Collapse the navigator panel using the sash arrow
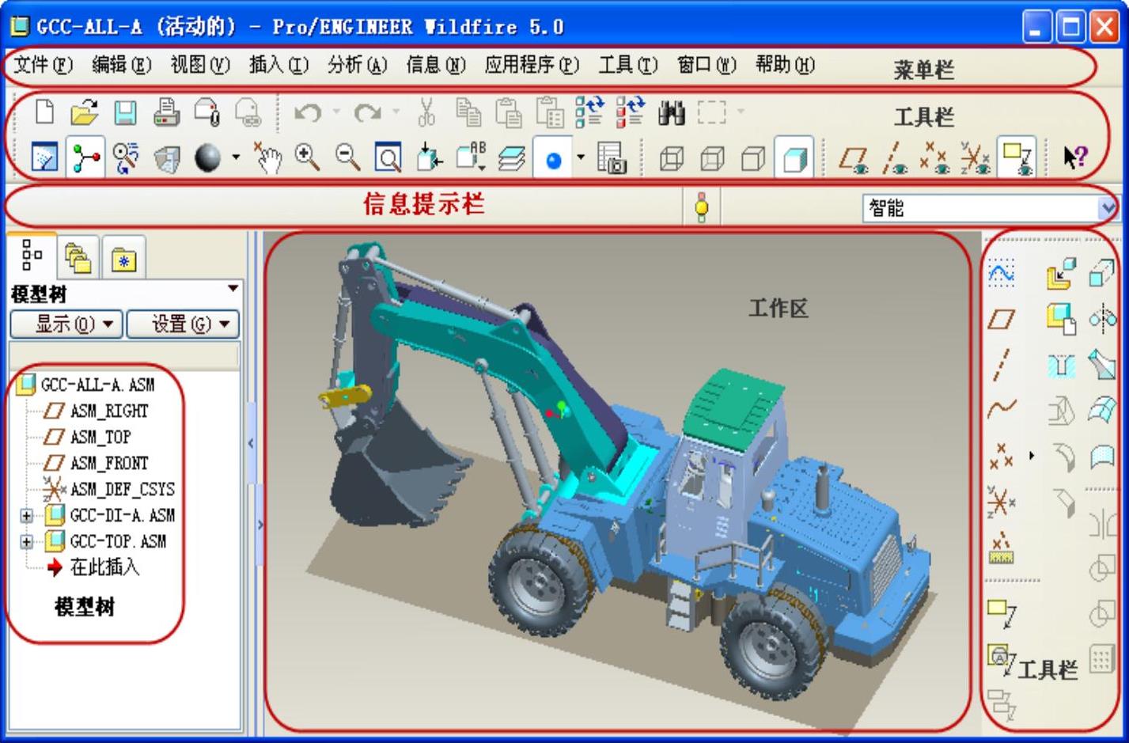The image size is (1129, 743). [251, 443]
